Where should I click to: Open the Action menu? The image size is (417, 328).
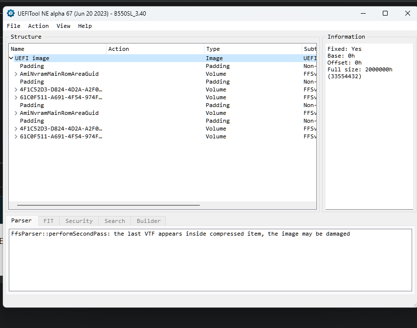[x=38, y=26]
